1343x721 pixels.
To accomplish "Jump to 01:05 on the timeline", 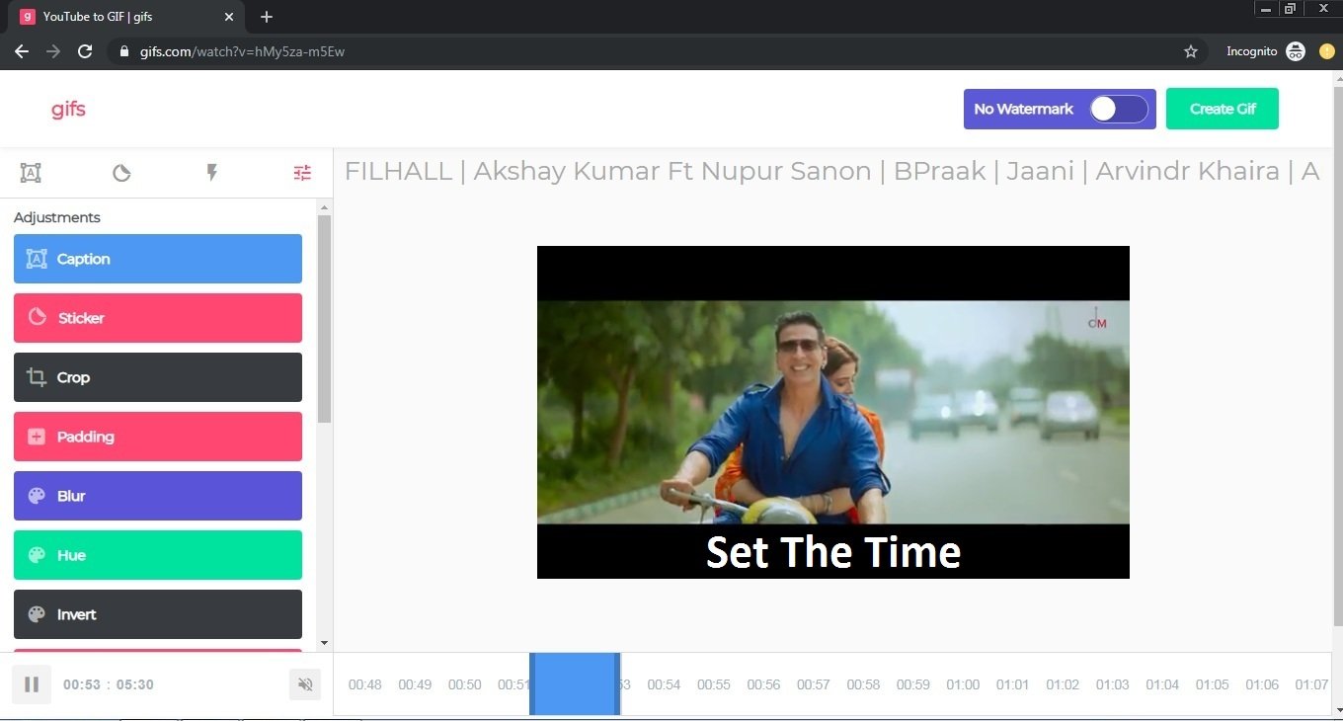I will pyautogui.click(x=1212, y=684).
